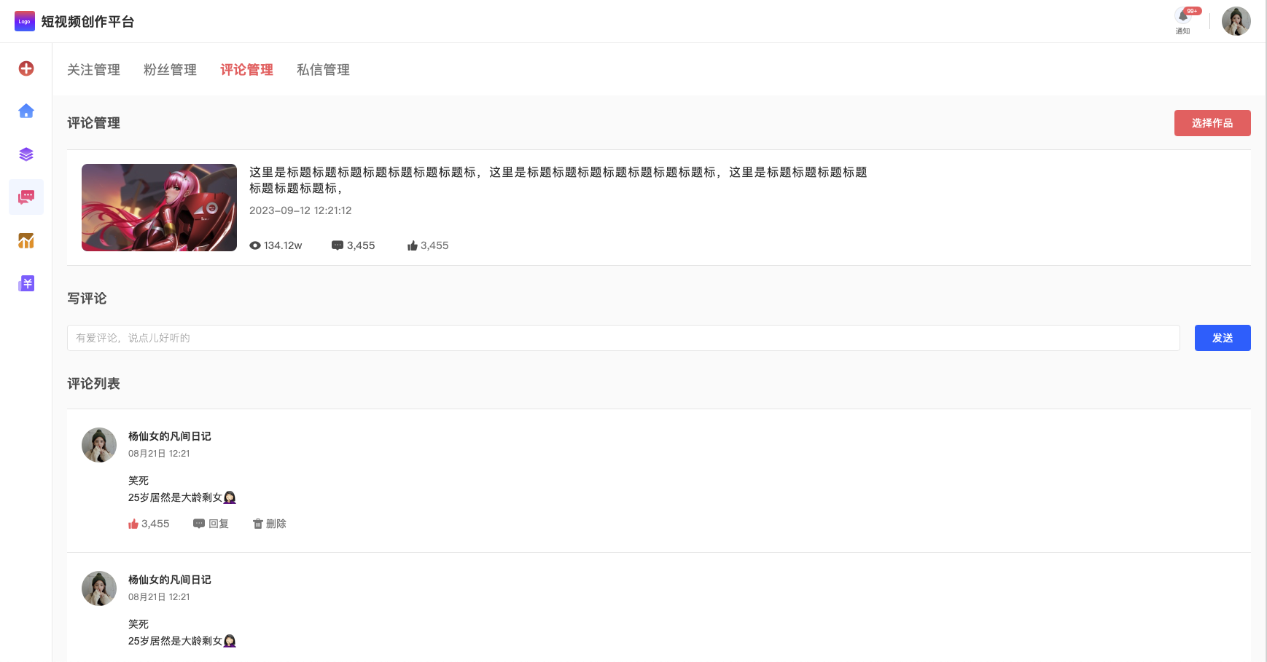Open the home icon in sidebar
Screen dimensions: 1267x662
[26, 111]
